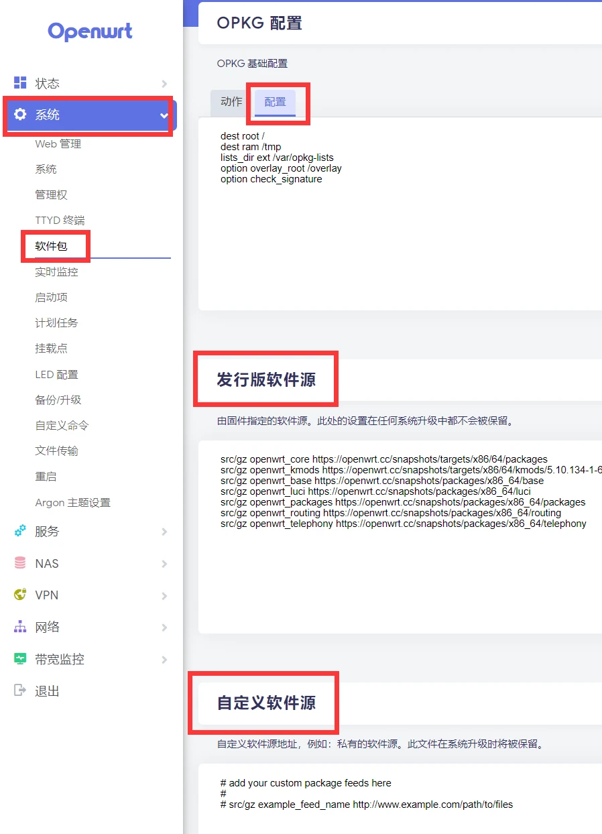Viewport: 602px width, 834px height.
Task: Click the 服务 gears icon
Action: coord(20,531)
